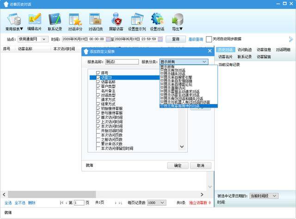Click the 编辑名片 toolbar icon
This screenshot has height=219, width=296.
[35, 19]
